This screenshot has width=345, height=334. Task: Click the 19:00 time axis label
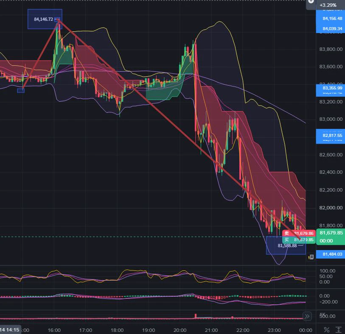pos(149,330)
